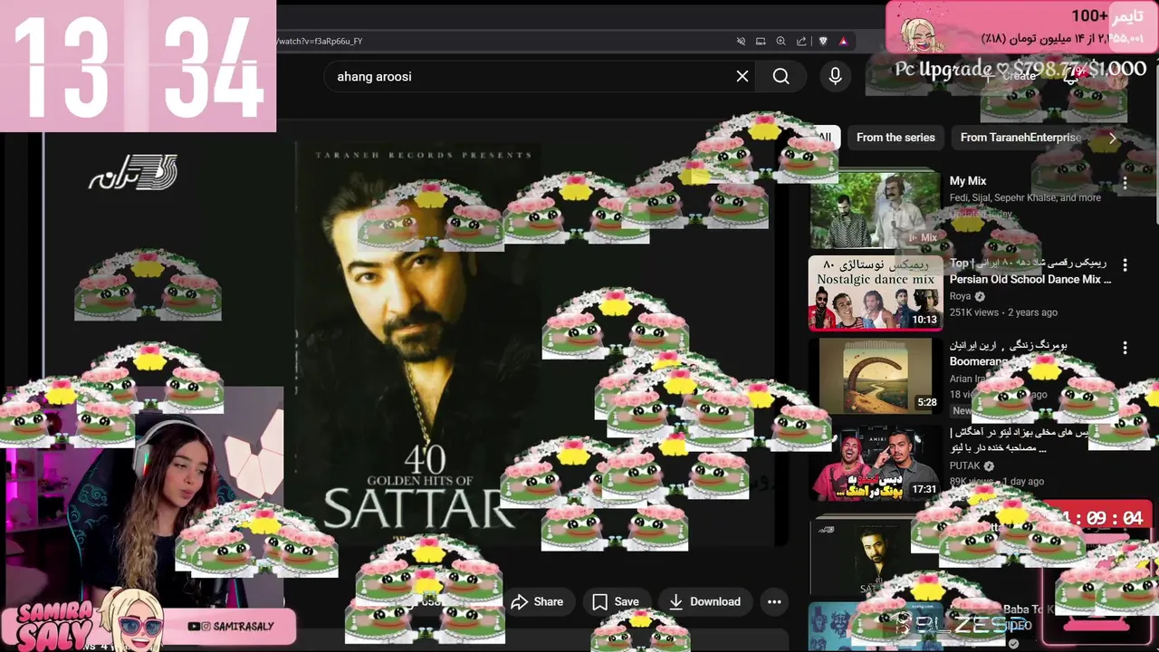Open the Brave Rewards triangle icon
Screen dimensions: 1159x652
[x=843, y=41]
